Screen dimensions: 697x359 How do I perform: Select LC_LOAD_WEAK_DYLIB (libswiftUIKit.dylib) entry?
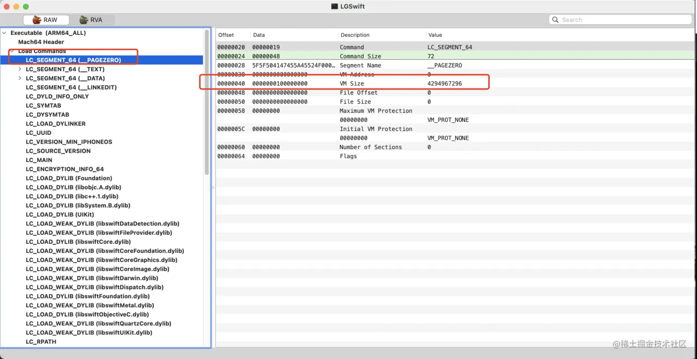pos(89,333)
